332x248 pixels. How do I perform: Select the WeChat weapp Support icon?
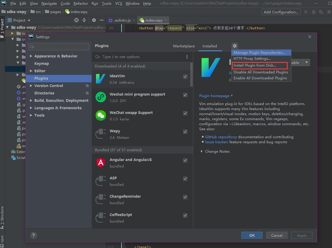pyautogui.click(x=100, y=116)
